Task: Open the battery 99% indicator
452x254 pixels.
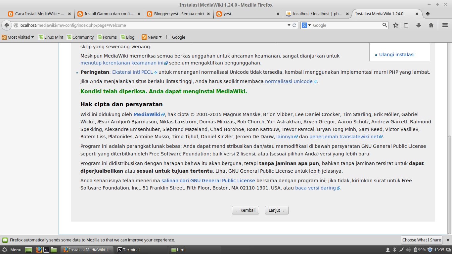Action: (419, 250)
